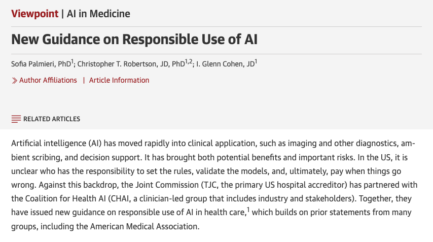Expand the Author Affiliations section
433x242 pixels.
[48, 80]
